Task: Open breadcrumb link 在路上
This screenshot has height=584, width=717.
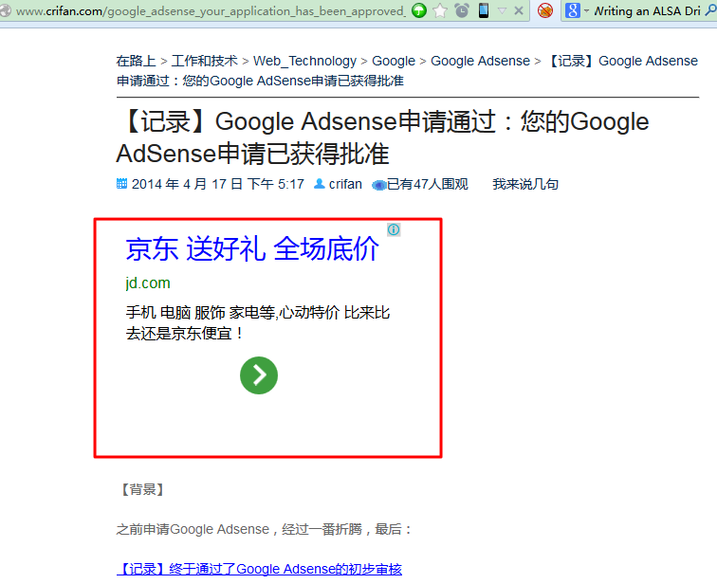Action: point(136,61)
